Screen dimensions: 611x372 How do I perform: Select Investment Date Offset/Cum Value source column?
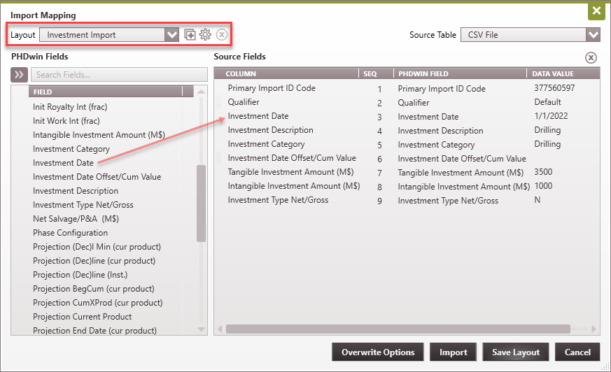click(x=292, y=158)
